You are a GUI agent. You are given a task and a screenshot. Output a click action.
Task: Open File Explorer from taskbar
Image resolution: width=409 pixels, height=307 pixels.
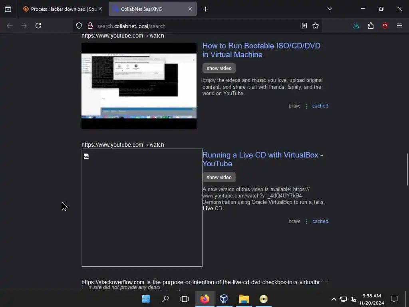pyautogui.click(x=244, y=299)
